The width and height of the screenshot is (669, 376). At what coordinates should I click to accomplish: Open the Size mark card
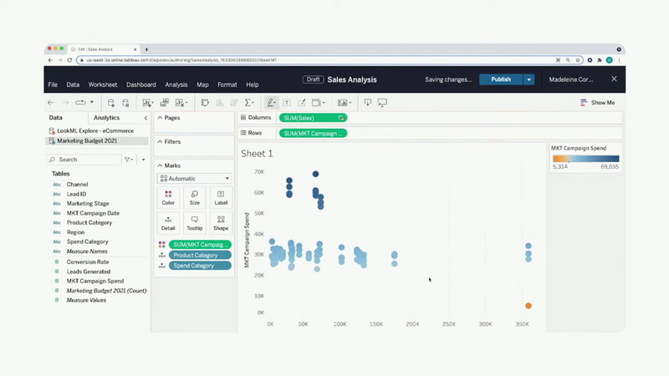click(195, 197)
